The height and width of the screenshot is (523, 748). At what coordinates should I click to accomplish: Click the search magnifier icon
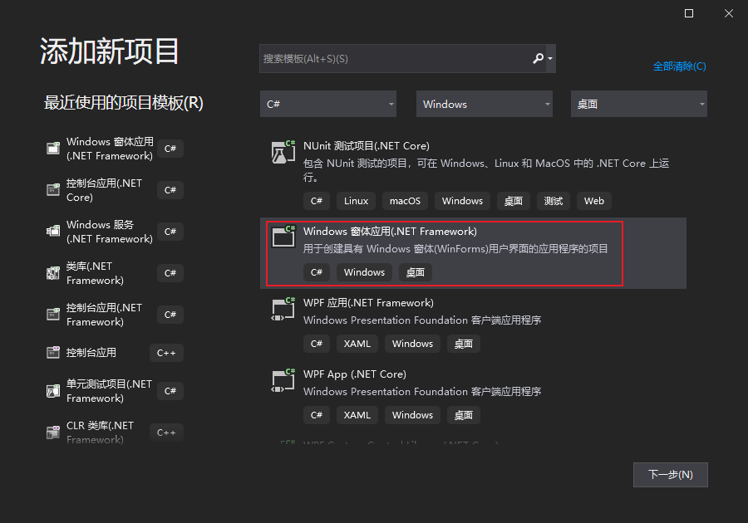coord(538,59)
